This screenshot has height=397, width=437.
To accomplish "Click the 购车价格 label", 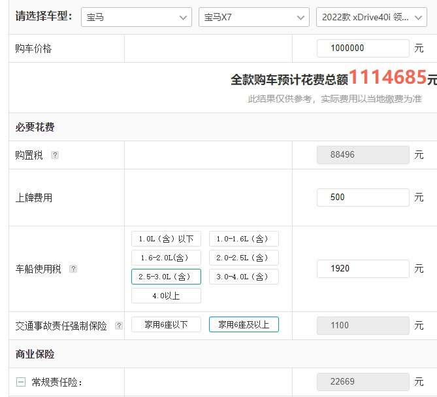I will [x=33, y=48].
